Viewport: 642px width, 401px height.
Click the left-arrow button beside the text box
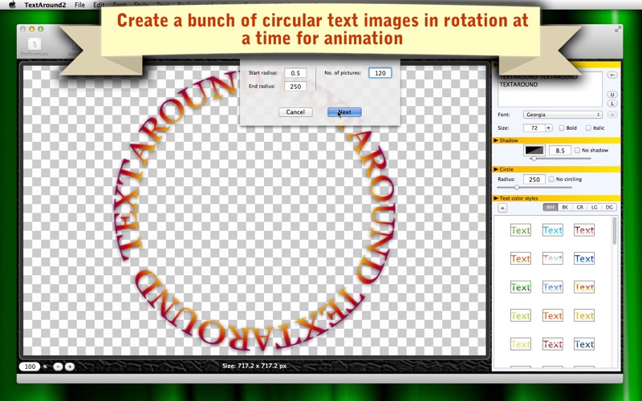click(612, 75)
